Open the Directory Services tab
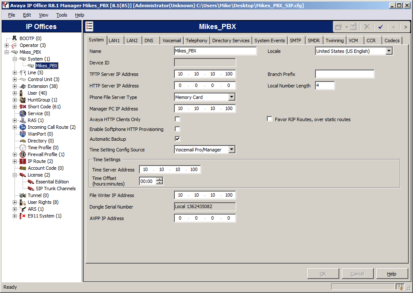Screen dimensions: 413x293 pyautogui.click(x=231, y=41)
